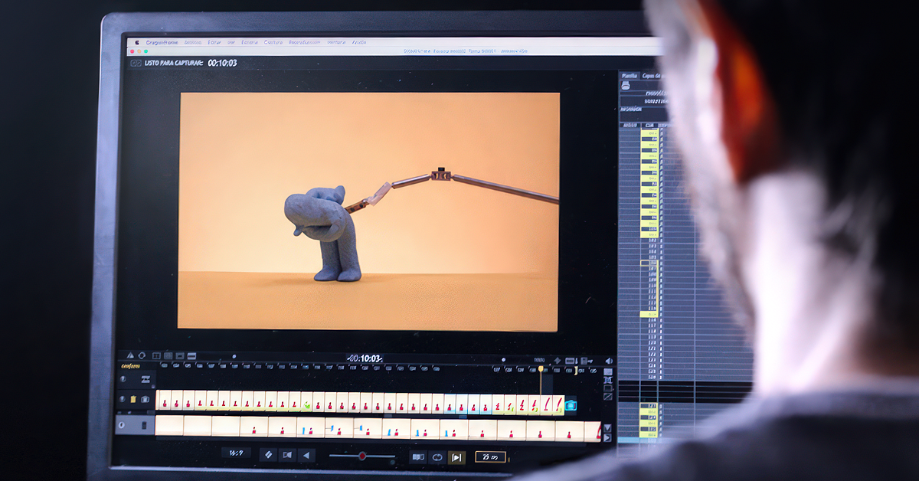The height and width of the screenshot is (481, 919).
Task: Click the camera icon in the middle track header
Action: pos(145,399)
